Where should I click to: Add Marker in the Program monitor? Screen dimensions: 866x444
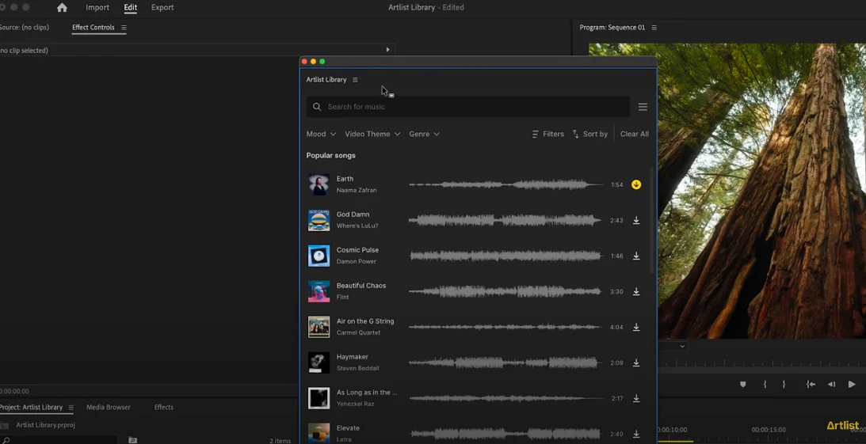pyautogui.click(x=743, y=385)
